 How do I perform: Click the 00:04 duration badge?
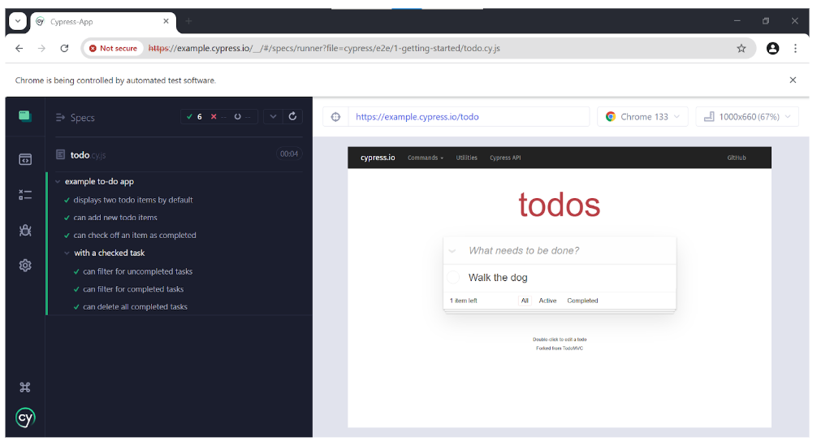pos(289,154)
